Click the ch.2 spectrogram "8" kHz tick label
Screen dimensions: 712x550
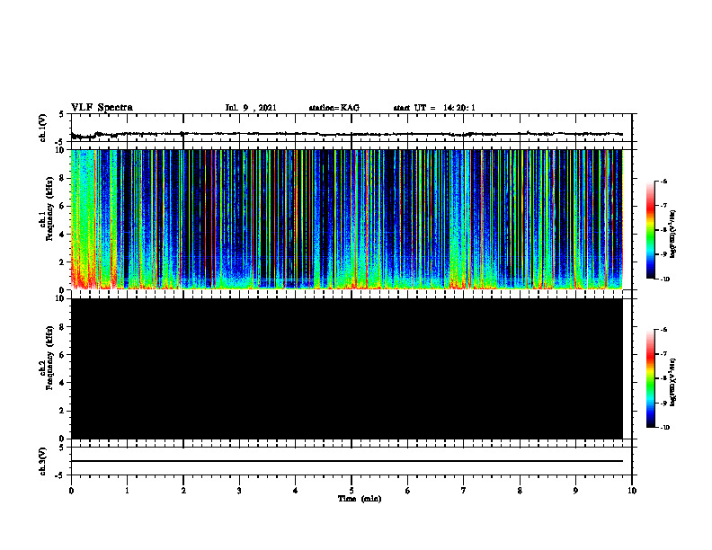[x=64, y=327]
